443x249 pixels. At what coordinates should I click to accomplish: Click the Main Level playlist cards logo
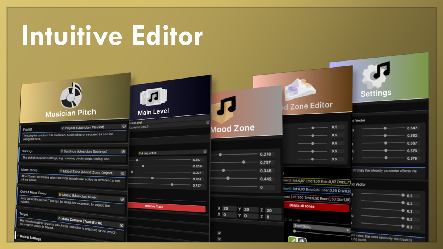154,97
